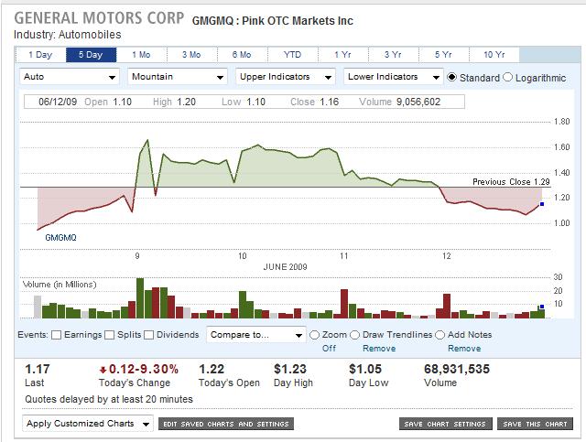The width and height of the screenshot is (586, 442).
Task: Click the Save Chart Settings button
Action: point(445,424)
